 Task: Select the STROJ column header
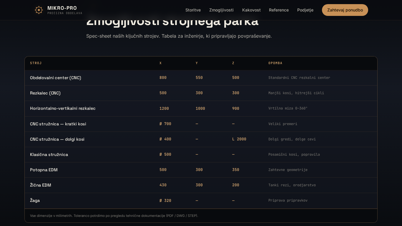click(x=36, y=63)
